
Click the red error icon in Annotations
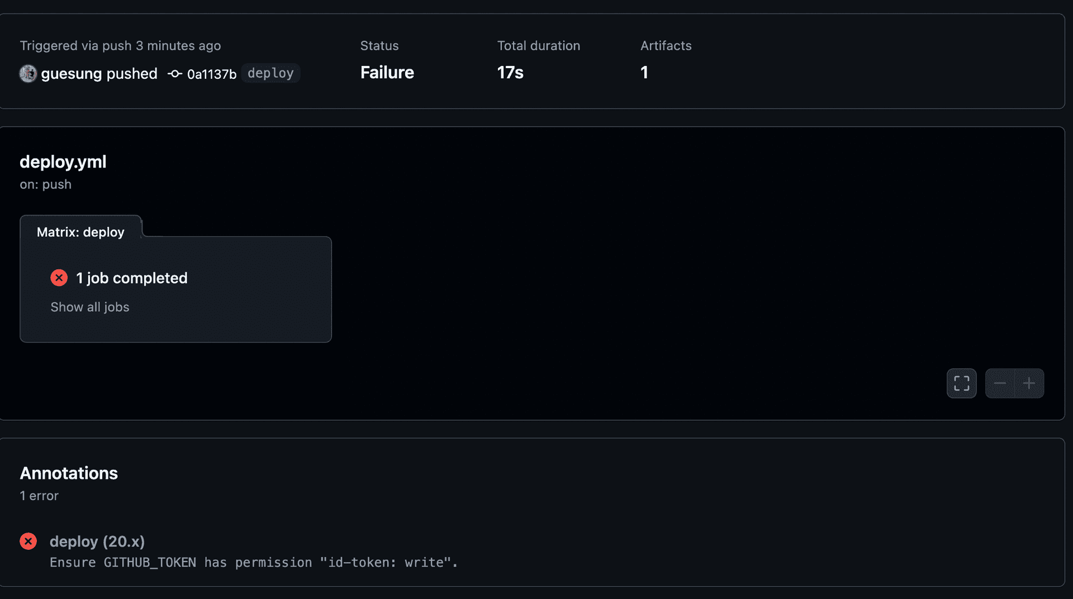point(28,541)
